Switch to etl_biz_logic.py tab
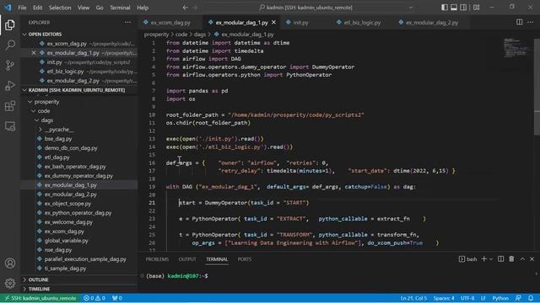 tap(362, 23)
